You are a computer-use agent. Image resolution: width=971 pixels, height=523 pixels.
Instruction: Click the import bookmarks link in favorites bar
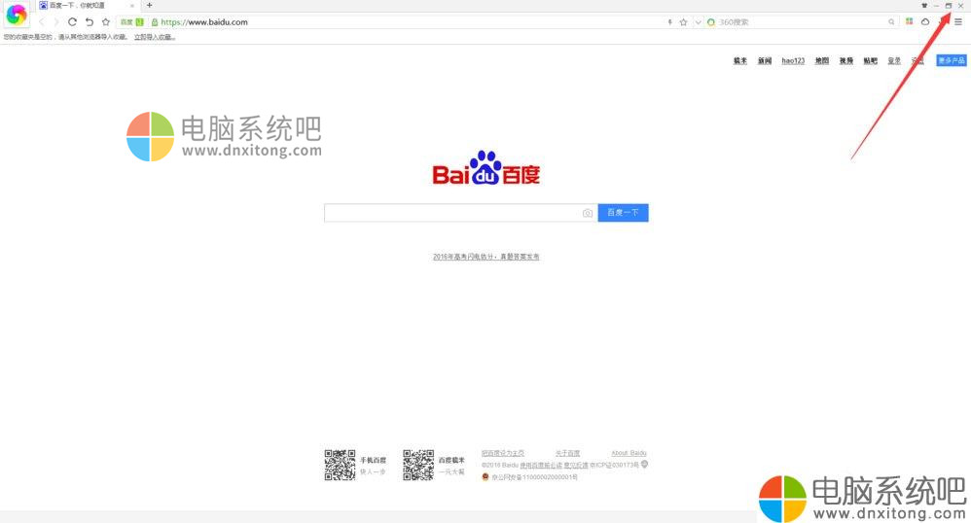coord(155,37)
